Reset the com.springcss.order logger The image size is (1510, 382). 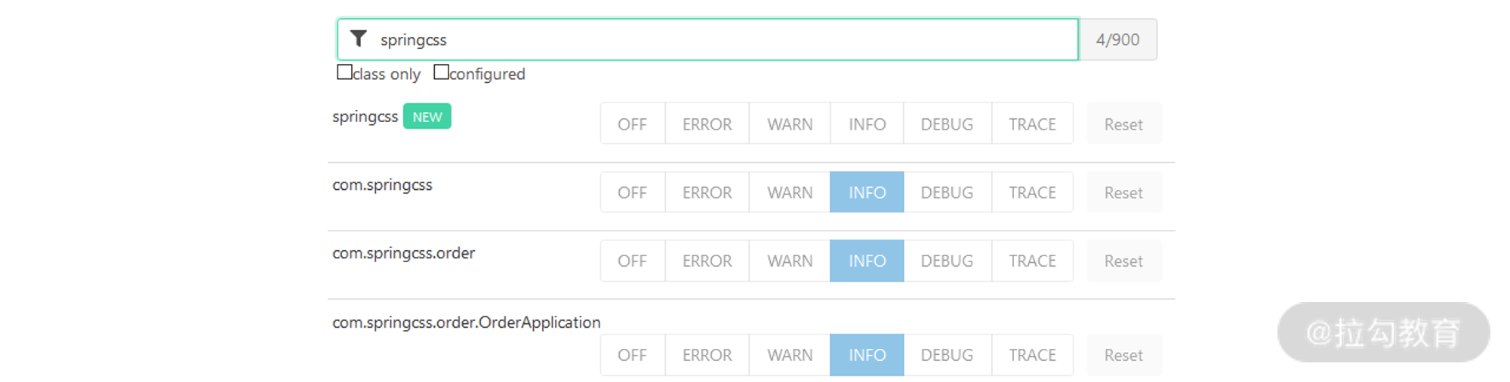(x=1123, y=261)
